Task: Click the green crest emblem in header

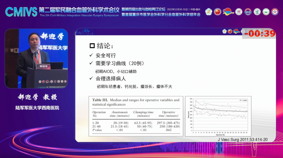Action: [266, 12]
